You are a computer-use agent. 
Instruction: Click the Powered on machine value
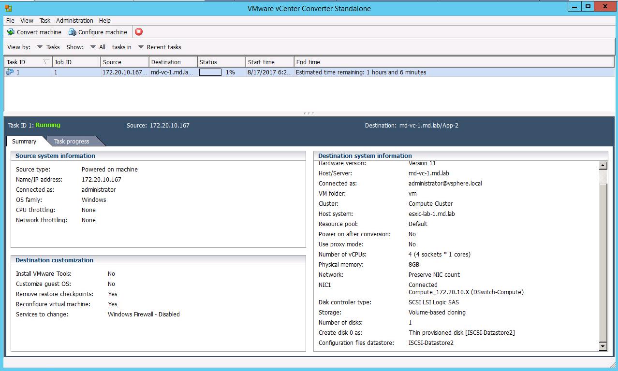(110, 169)
